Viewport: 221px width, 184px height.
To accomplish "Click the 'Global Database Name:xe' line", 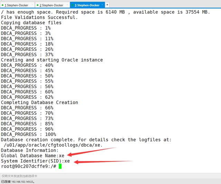I will [x=32, y=156].
